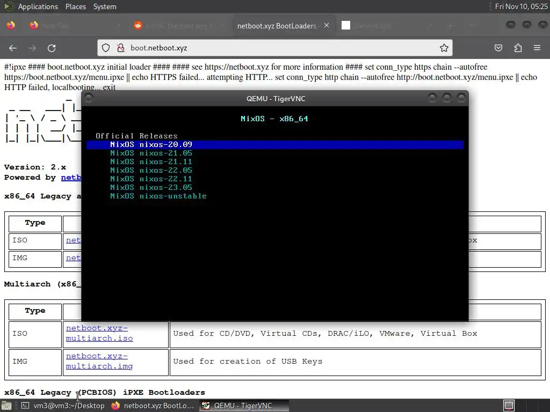Select NixOS nixos-20.09 in QEMU menu
550x412 pixels.
click(x=275, y=145)
